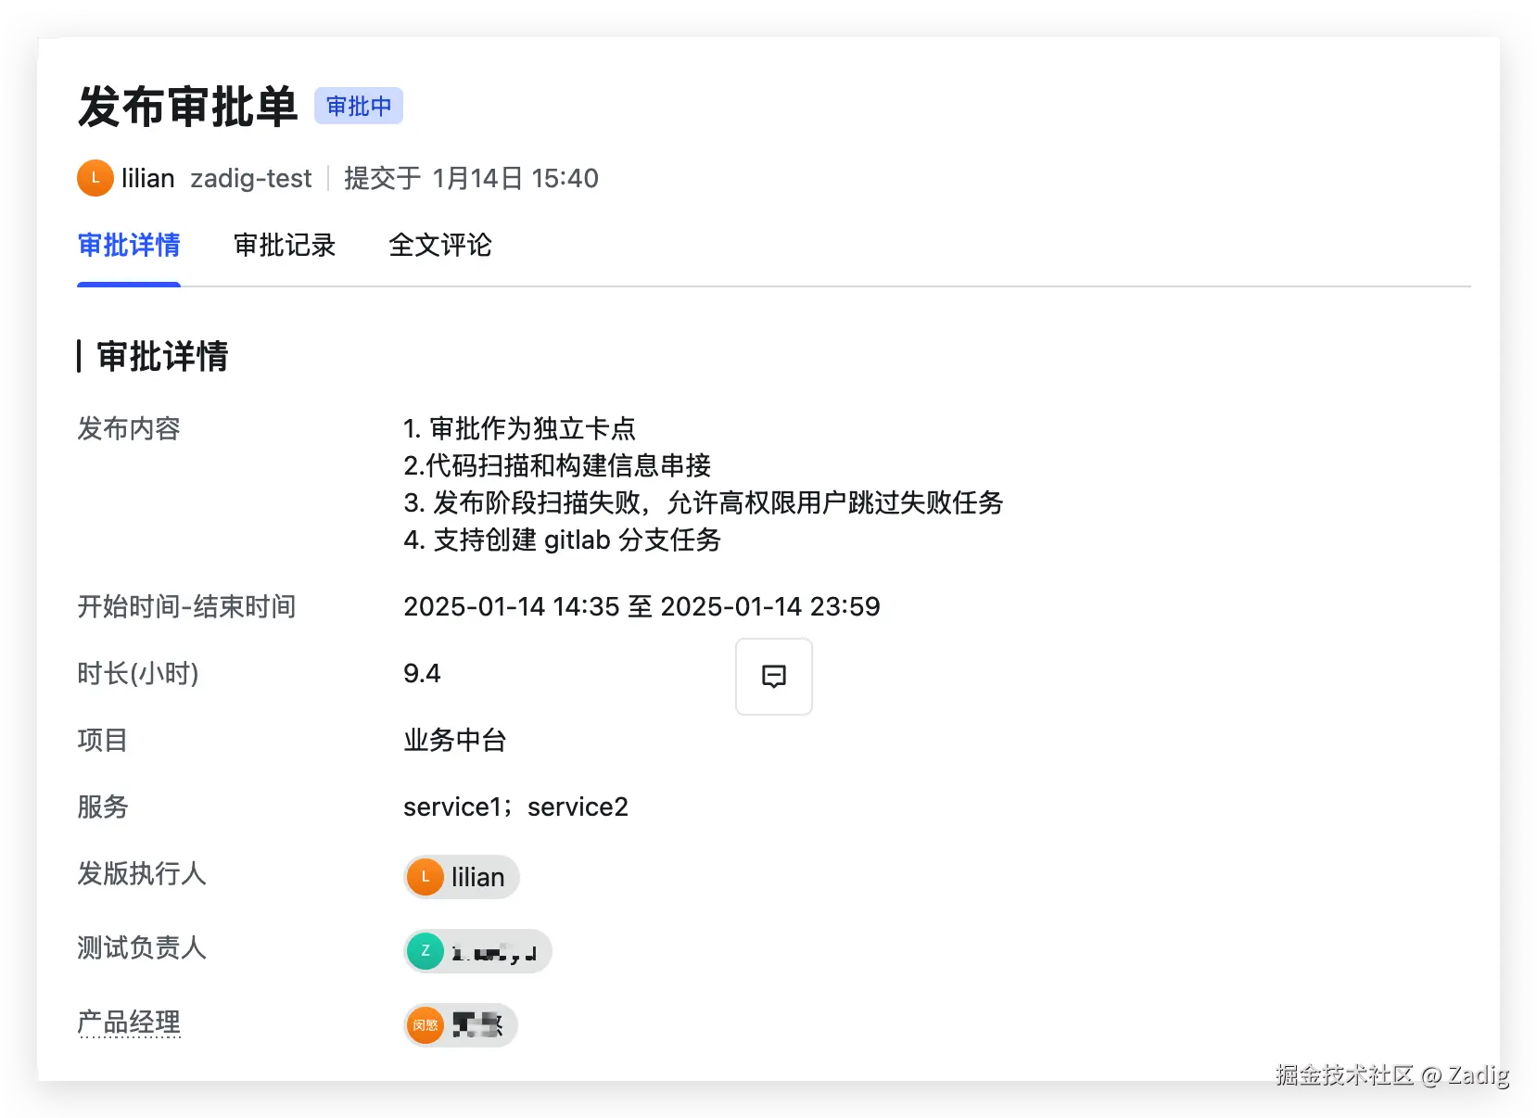The image size is (1537, 1118).
Task: Open the 审批记录 tab
Action: point(285,245)
